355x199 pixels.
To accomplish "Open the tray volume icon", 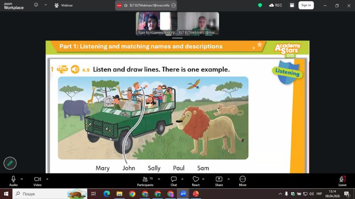I will point(312,194).
